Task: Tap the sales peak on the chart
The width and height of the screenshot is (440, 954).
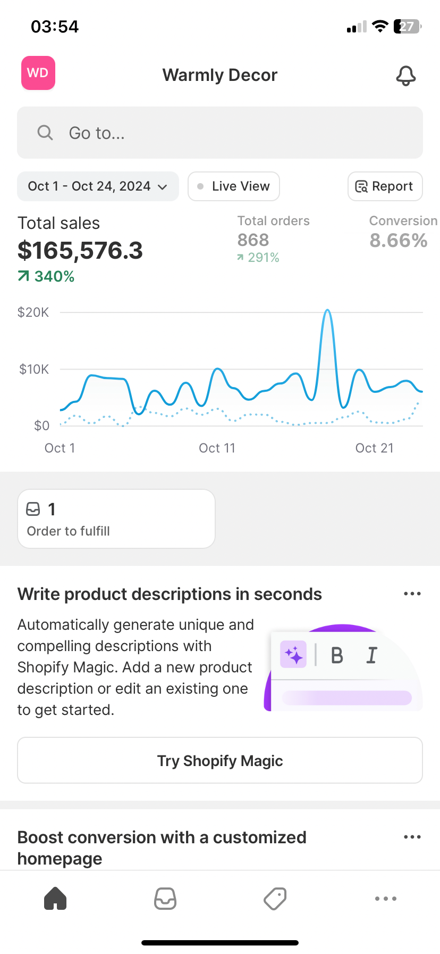Action: (x=327, y=311)
